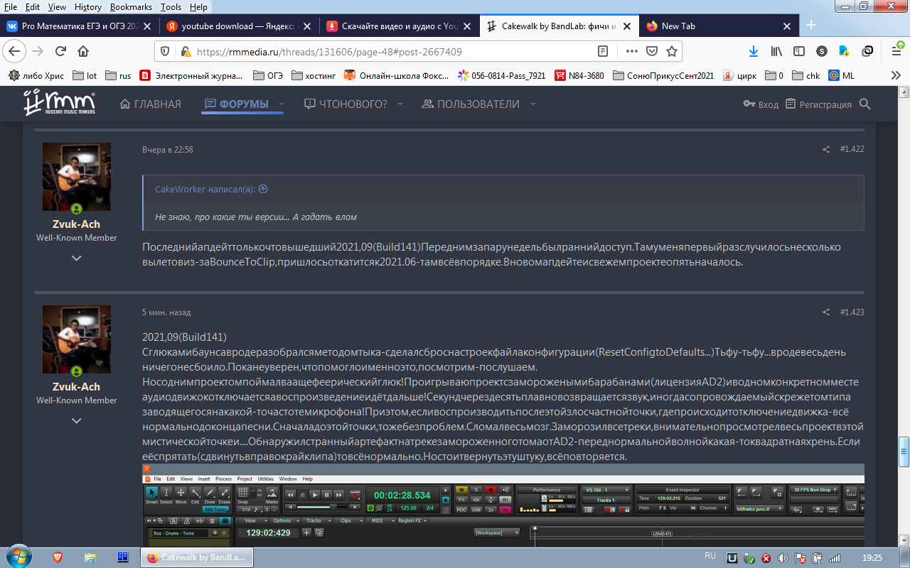
Task: Share post #1.422 via share icon
Action: click(x=826, y=149)
